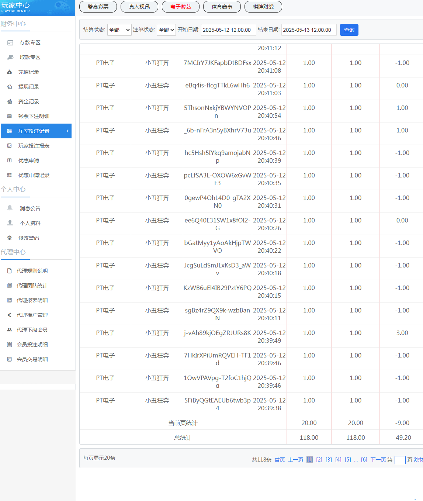Go to 下一页 next page link

[x=378, y=460]
